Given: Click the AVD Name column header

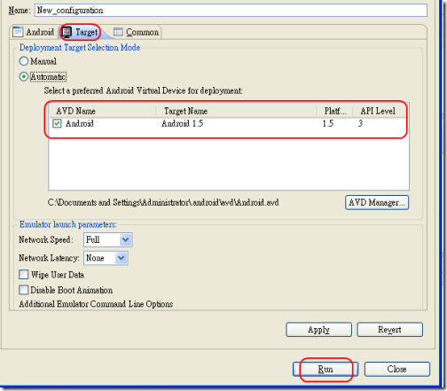Looking at the screenshot, I should (102, 111).
